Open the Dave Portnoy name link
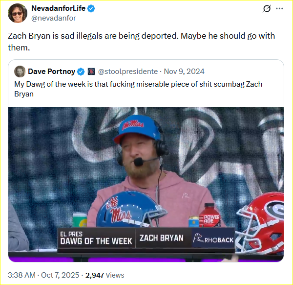The image size is (293, 285). (51, 71)
